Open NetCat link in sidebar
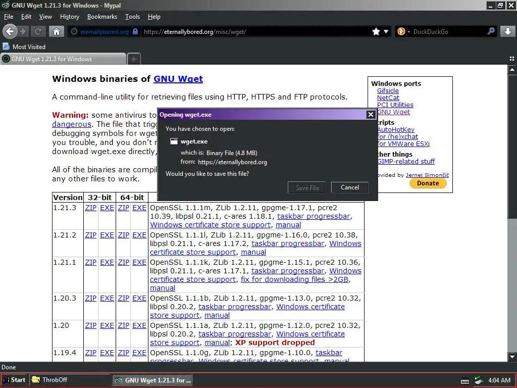The image size is (517, 388). coord(388,98)
